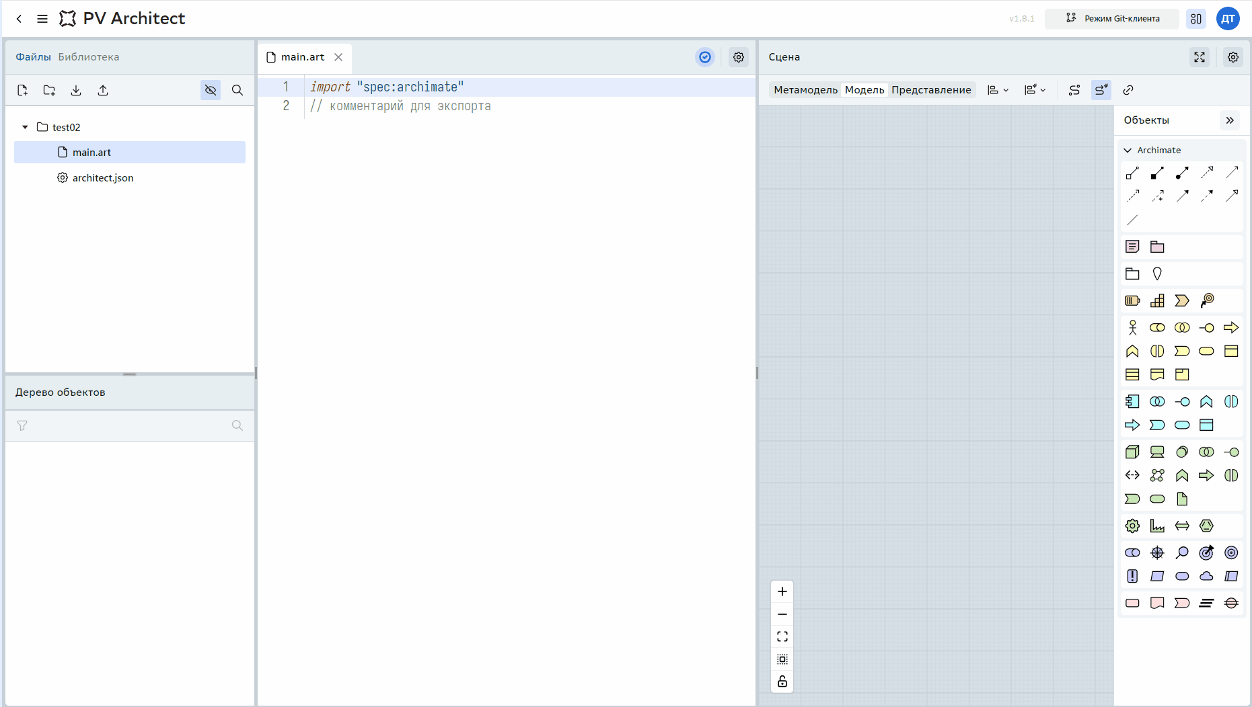
Task: Click the new file icon
Action: click(22, 90)
